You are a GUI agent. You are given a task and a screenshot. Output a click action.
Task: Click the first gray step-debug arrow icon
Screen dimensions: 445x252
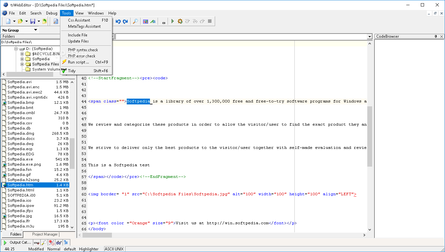(x=187, y=21)
